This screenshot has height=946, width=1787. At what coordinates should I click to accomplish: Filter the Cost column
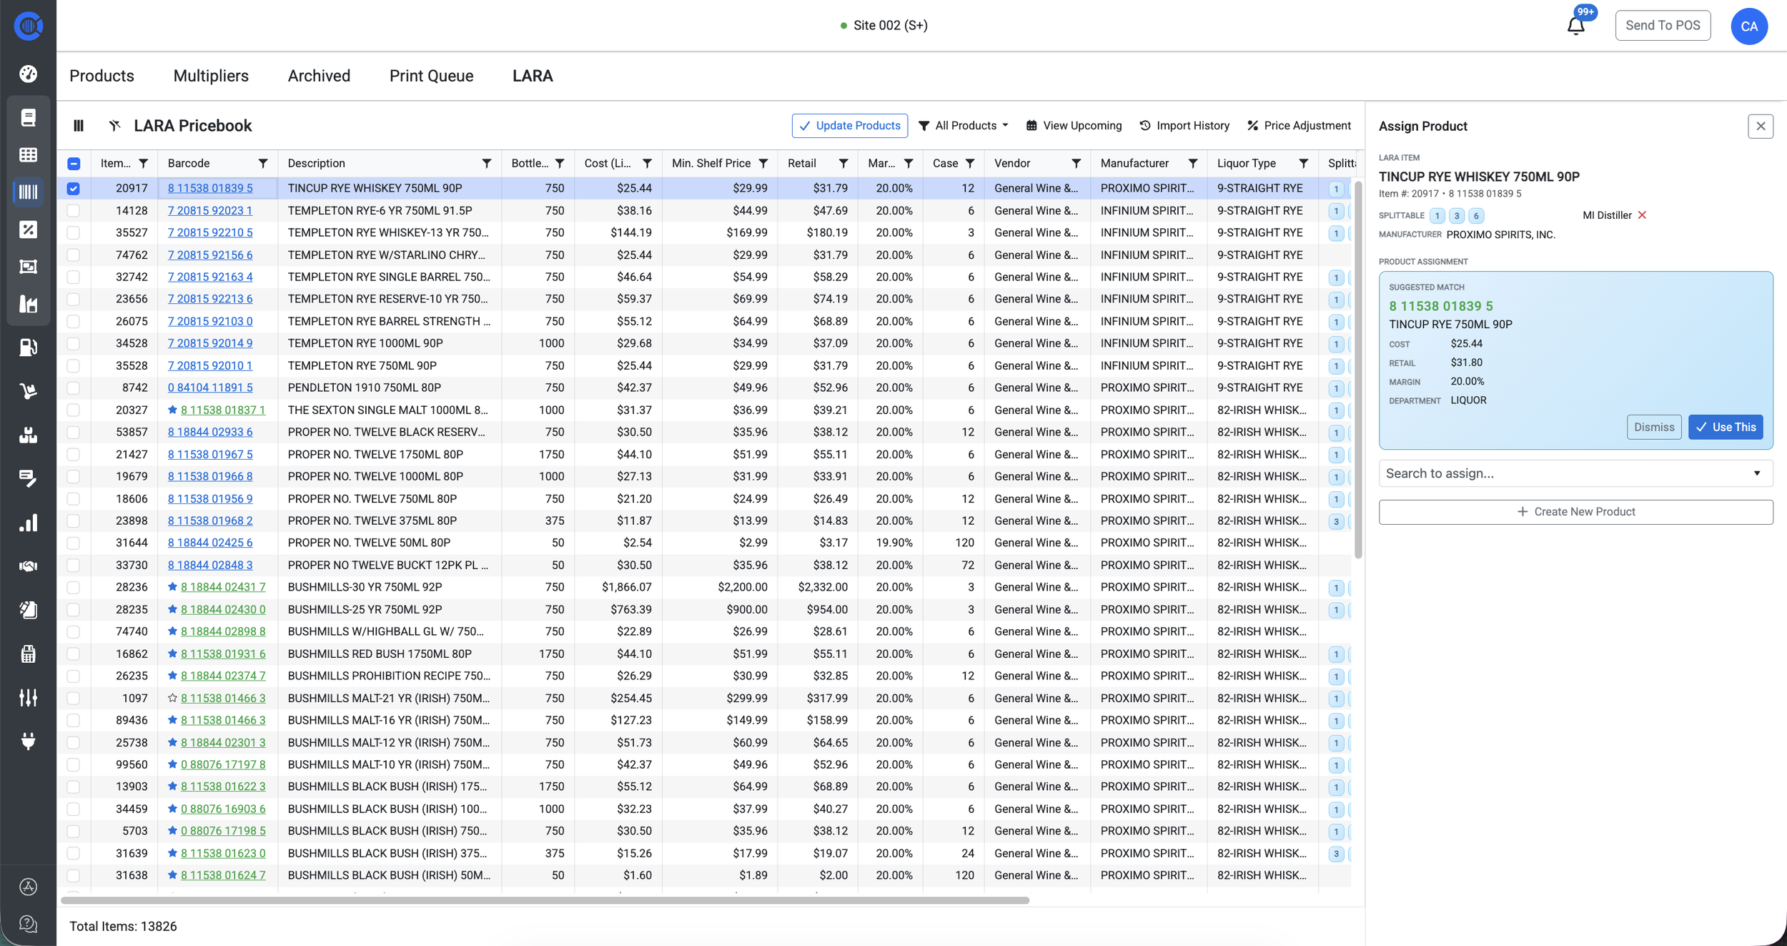coord(647,163)
